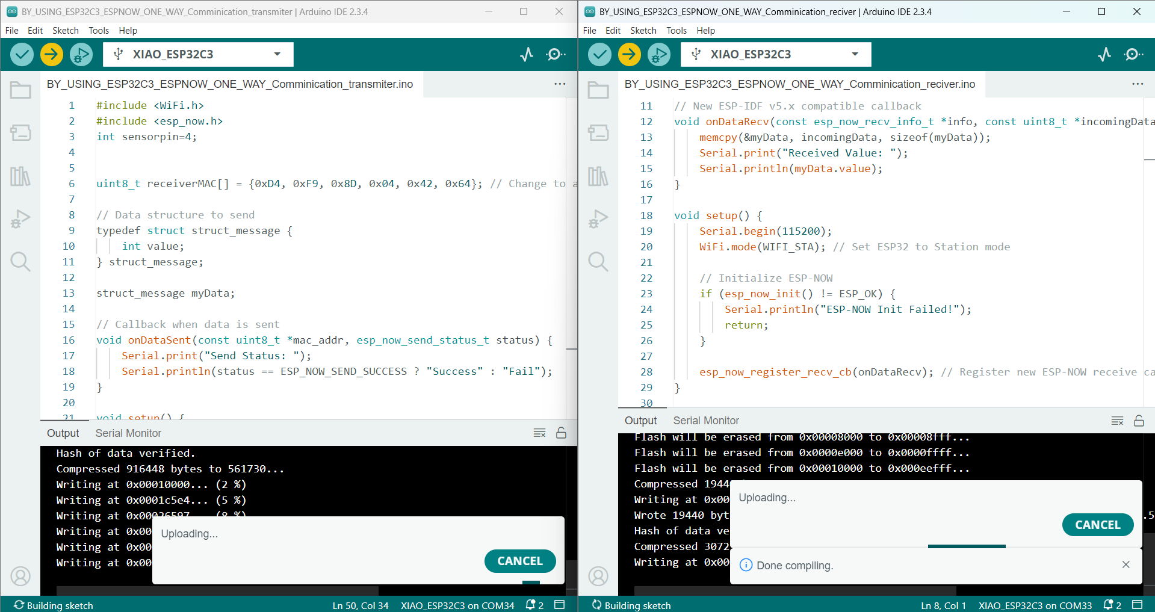Open account profile in receiver sidebar
Image resolution: width=1155 pixels, height=612 pixels.
[x=598, y=576]
